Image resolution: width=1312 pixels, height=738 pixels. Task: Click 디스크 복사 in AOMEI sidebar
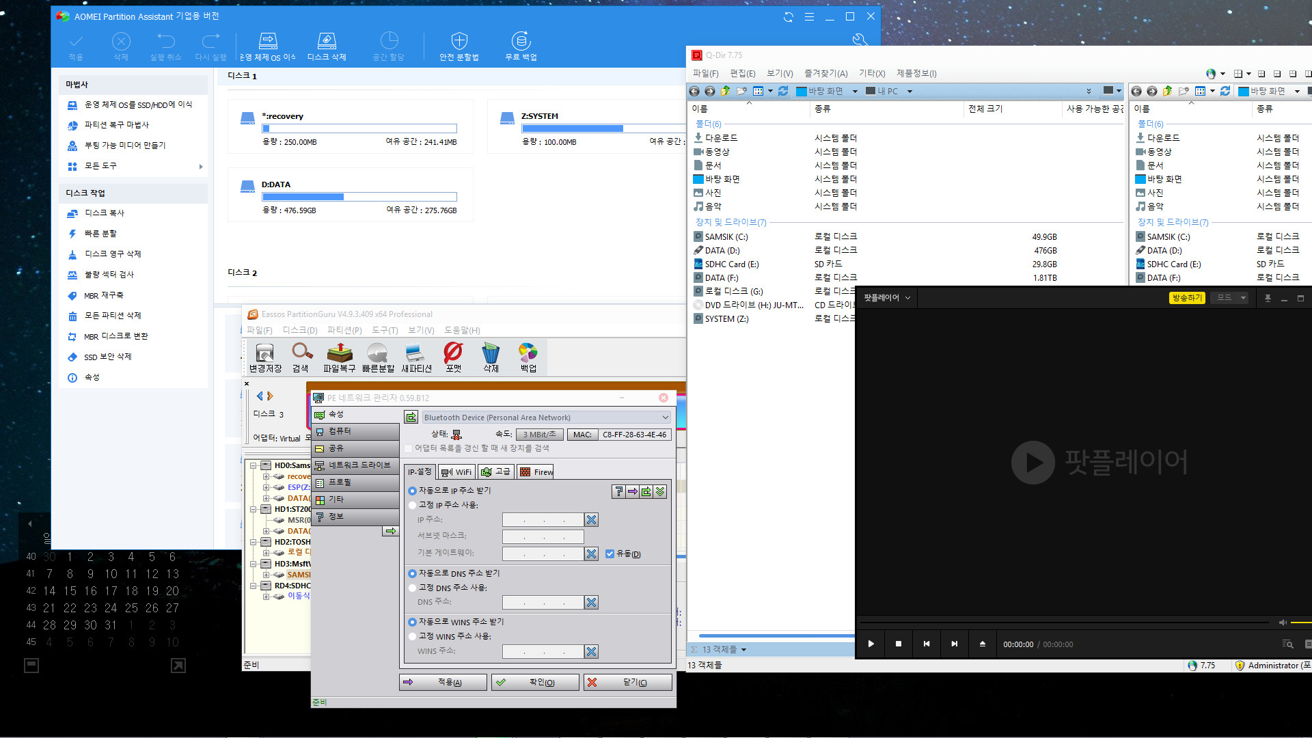click(105, 213)
